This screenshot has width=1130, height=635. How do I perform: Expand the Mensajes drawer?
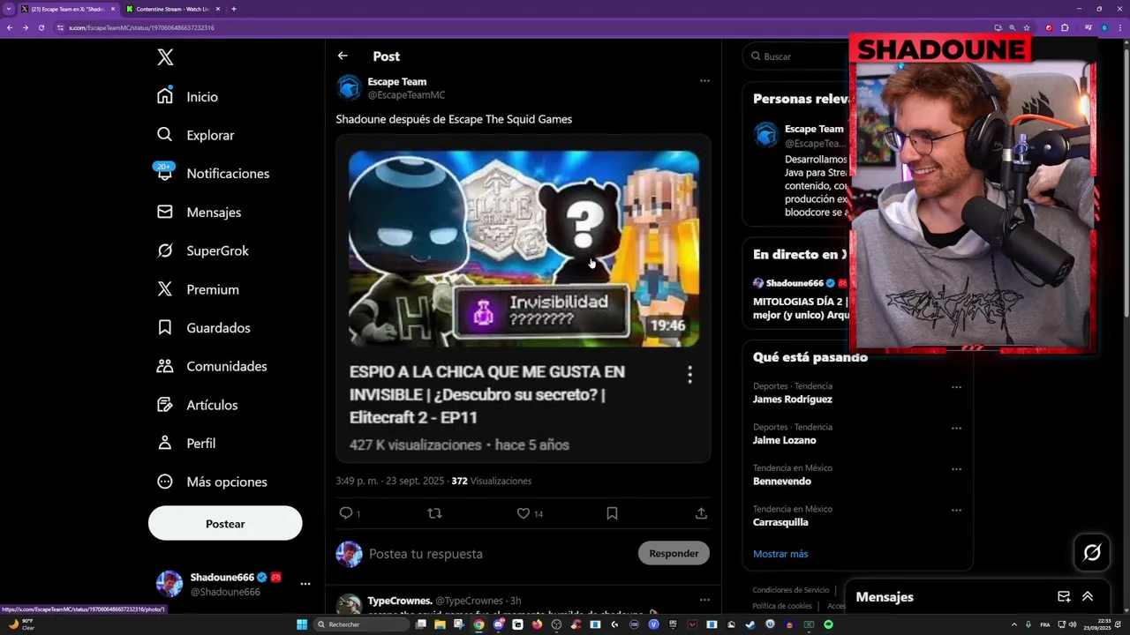pyautogui.click(x=1088, y=597)
